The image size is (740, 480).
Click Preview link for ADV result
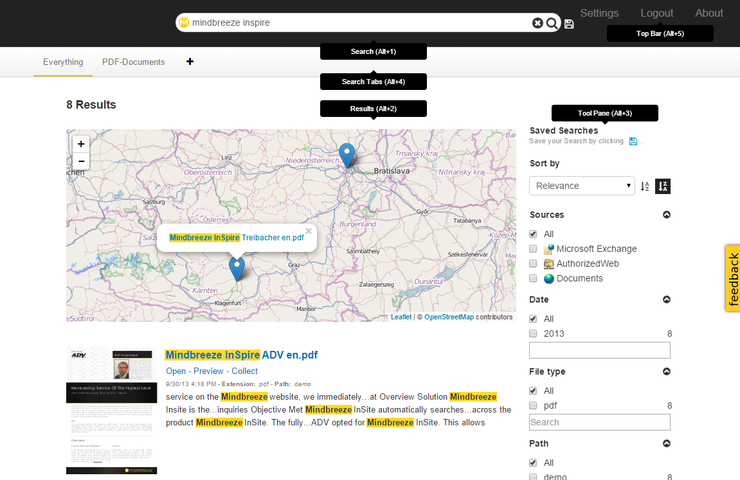208,371
